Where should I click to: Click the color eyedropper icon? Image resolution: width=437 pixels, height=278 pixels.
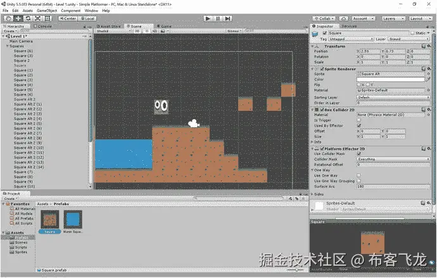pos(428,79)
